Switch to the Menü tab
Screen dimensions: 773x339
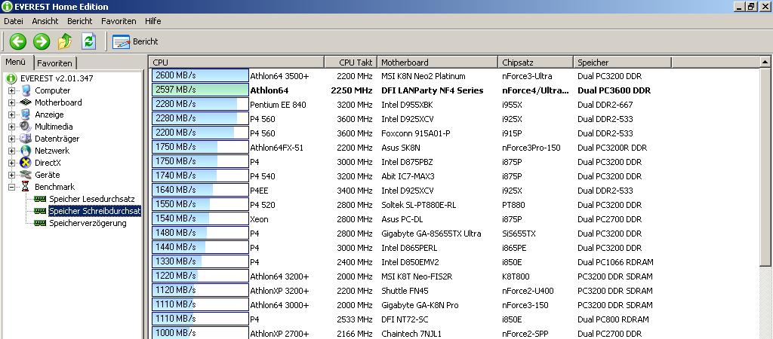pyautogui.click(x=17, y=62)
